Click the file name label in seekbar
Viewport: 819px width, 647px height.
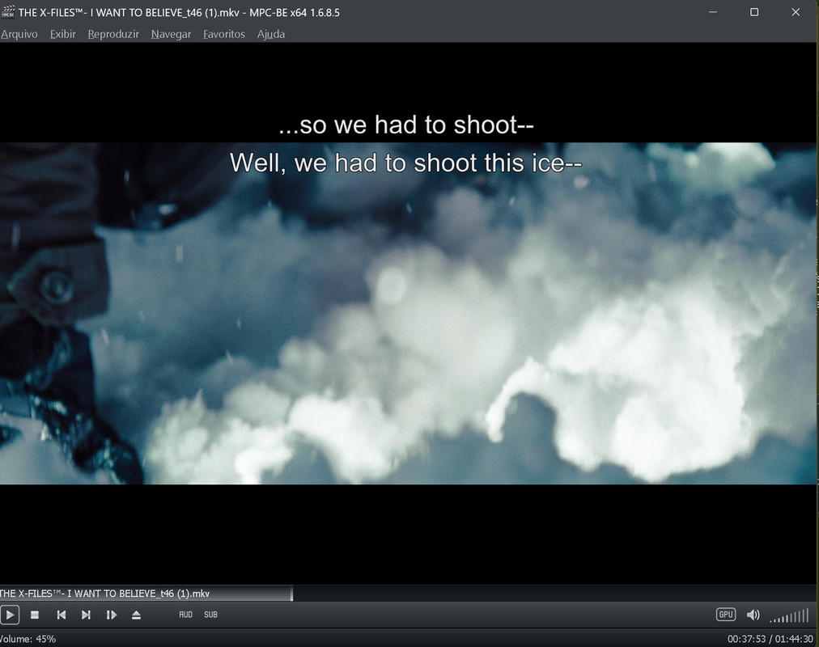pyautogui.click(x=104, y=594)
